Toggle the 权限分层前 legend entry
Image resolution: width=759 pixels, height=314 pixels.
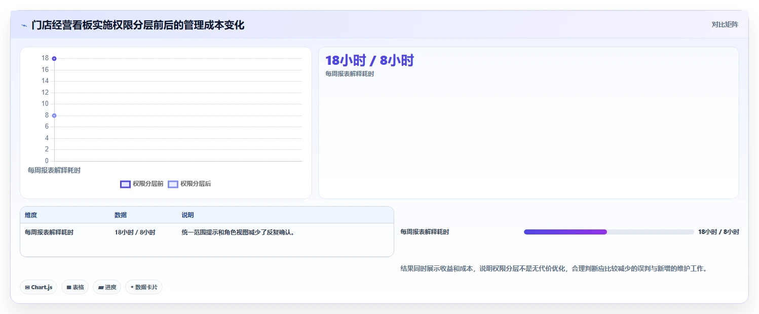tap(141, 184)
